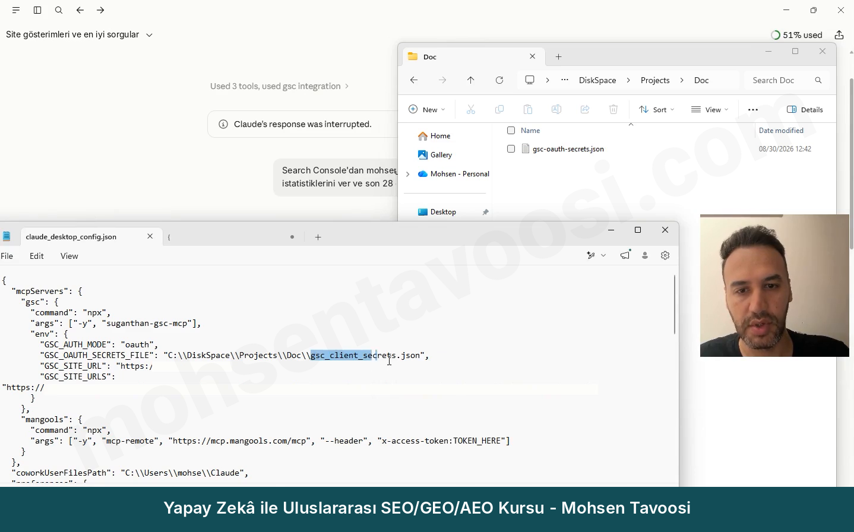Screen dimensions: 854x532
Task: Open search in the Claude app
Action: 59,10
